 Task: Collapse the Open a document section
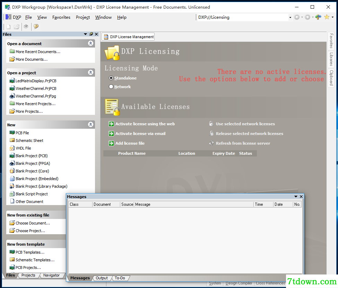tap(91, 43)
